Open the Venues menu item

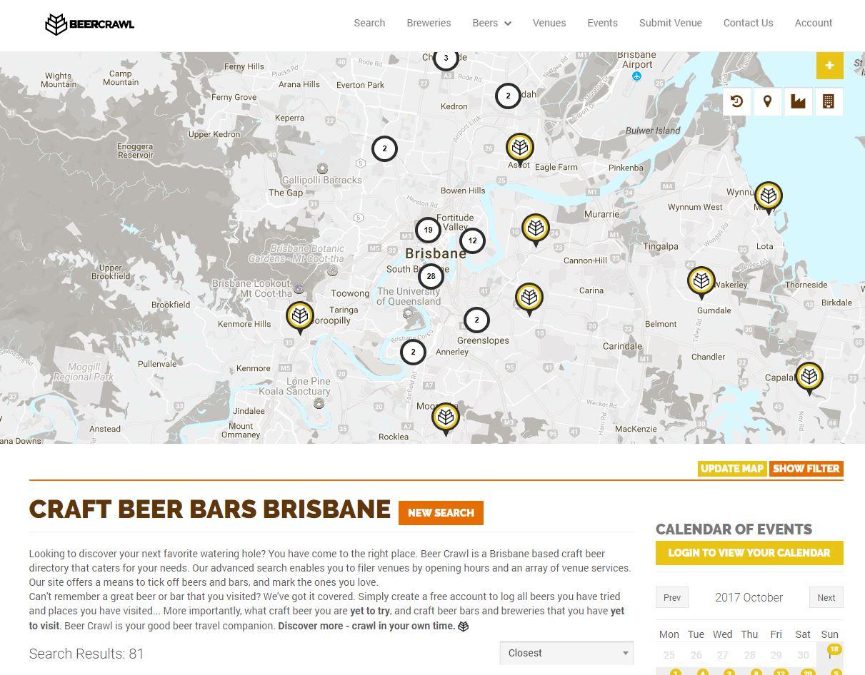click(549, 23)
